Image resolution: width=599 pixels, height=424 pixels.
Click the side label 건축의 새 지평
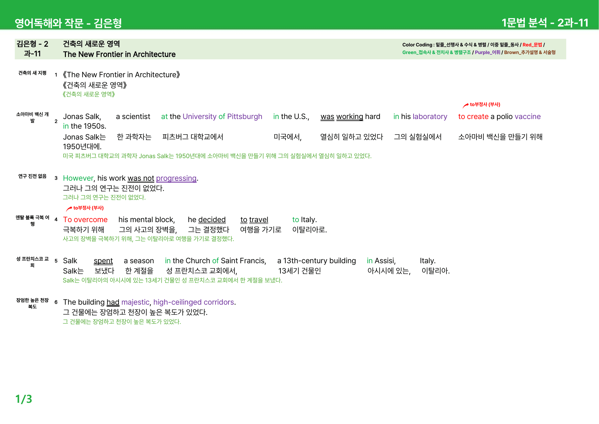32,73
